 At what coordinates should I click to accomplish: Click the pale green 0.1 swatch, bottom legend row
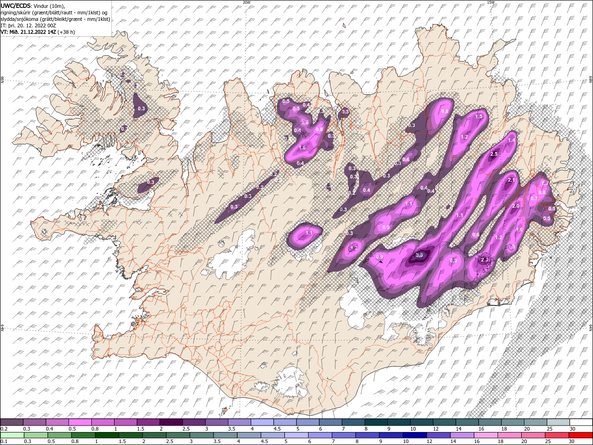(x=12, y=435)
